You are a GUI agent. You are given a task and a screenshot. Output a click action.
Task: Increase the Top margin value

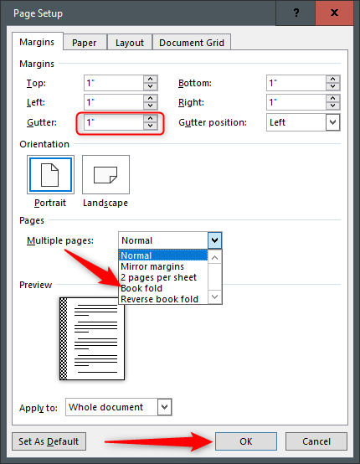pyautogui.click(x=150, y=79)
